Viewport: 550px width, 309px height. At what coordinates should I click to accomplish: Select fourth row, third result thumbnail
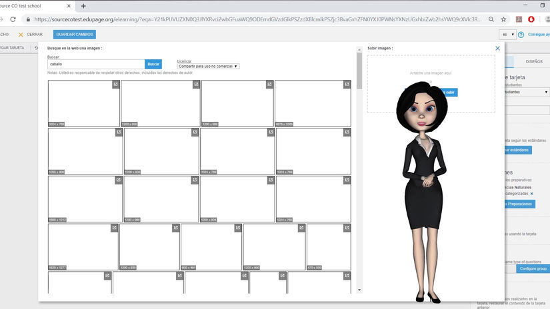point(211,247)
